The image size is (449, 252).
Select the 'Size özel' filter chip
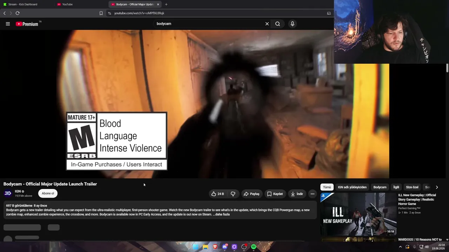(412, 187)
